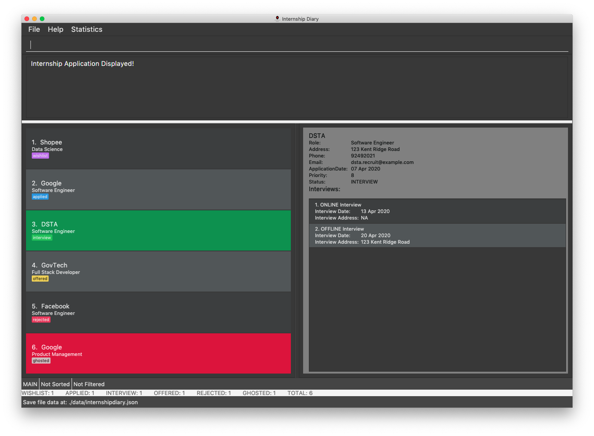
Task: Click the Internship Application Displayed! message
Action: point(82,64)
